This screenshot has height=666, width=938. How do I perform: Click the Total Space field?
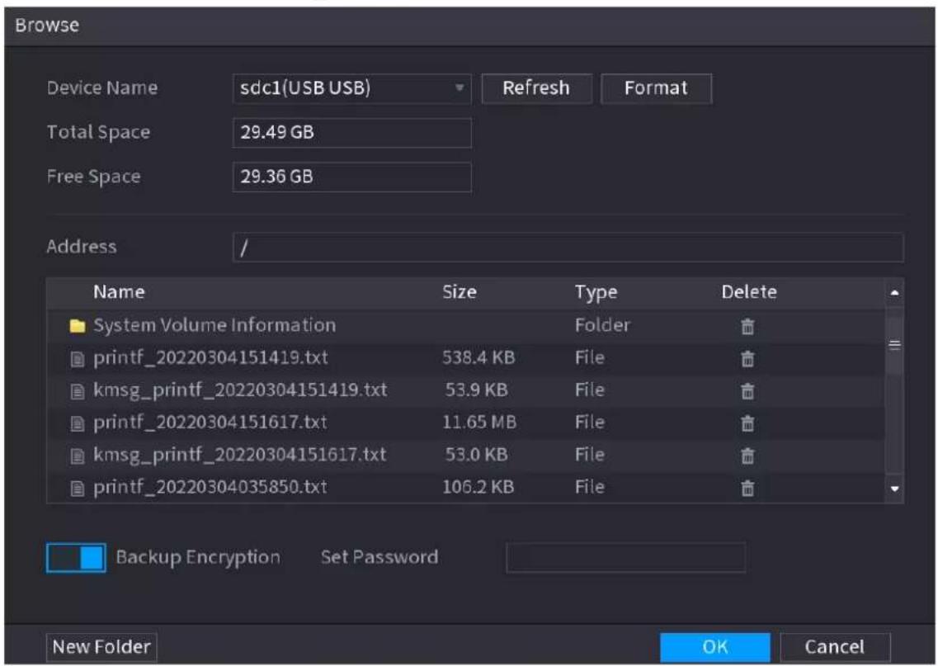[x=351, y=133]
